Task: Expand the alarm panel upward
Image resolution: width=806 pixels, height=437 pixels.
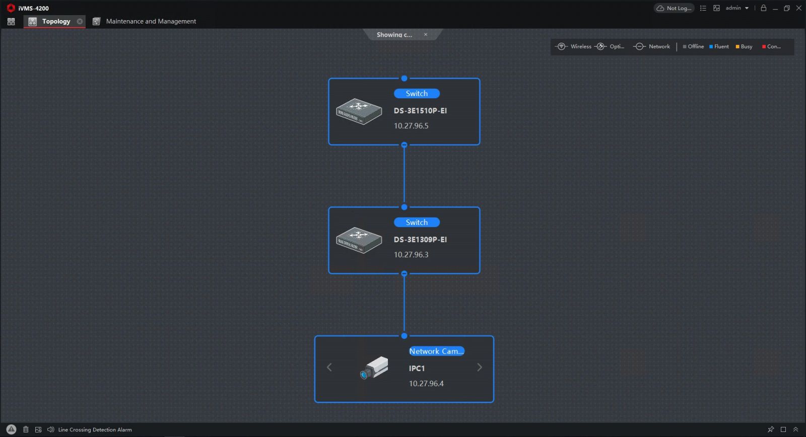Action: tap(796, 429)
